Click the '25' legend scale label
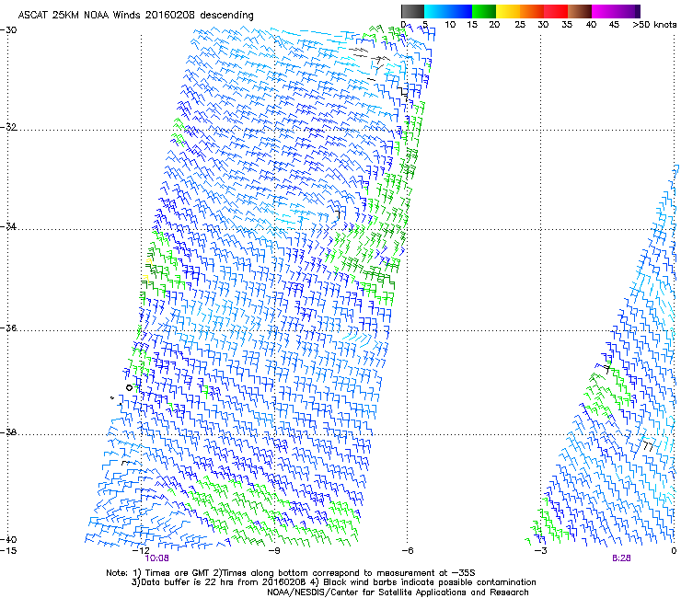The width and height of the screenshot is (681, 598). pos(520,25)
